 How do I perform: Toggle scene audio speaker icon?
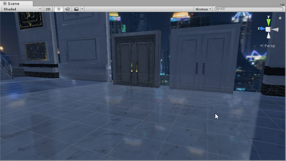(67, 9)
